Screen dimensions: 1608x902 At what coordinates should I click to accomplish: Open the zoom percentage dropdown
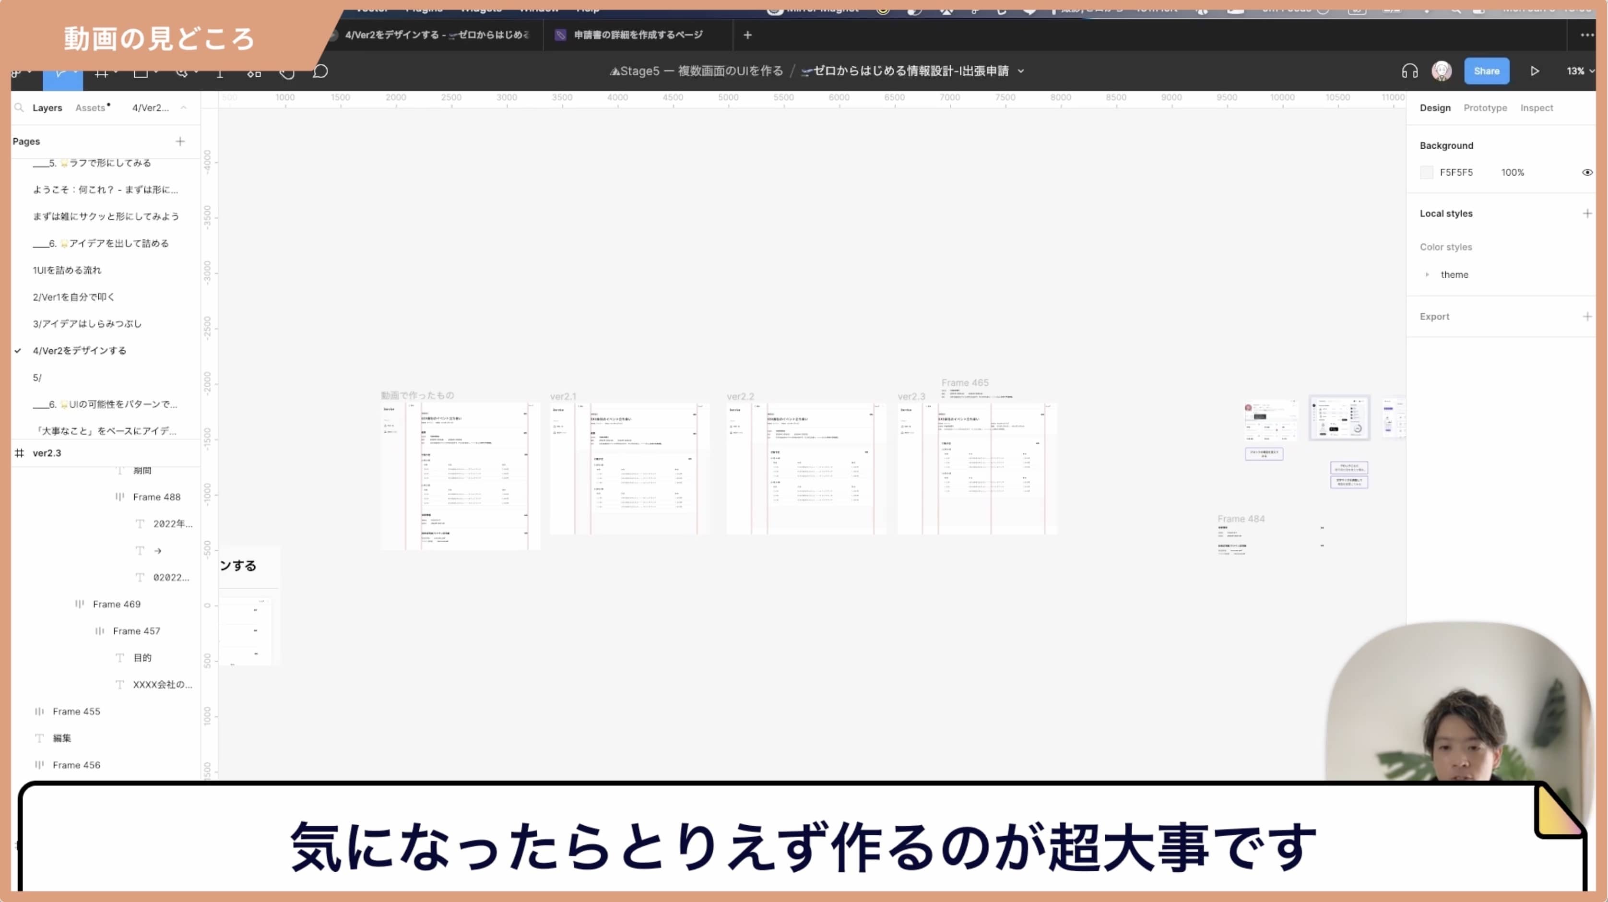[1579, 71]
